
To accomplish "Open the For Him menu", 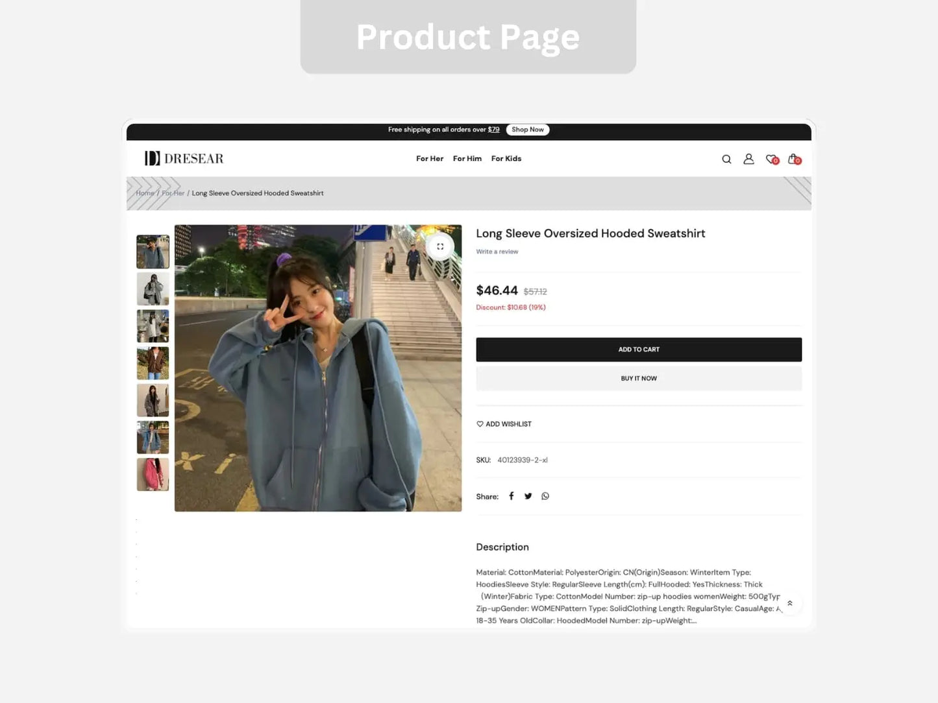I will 467,159.
